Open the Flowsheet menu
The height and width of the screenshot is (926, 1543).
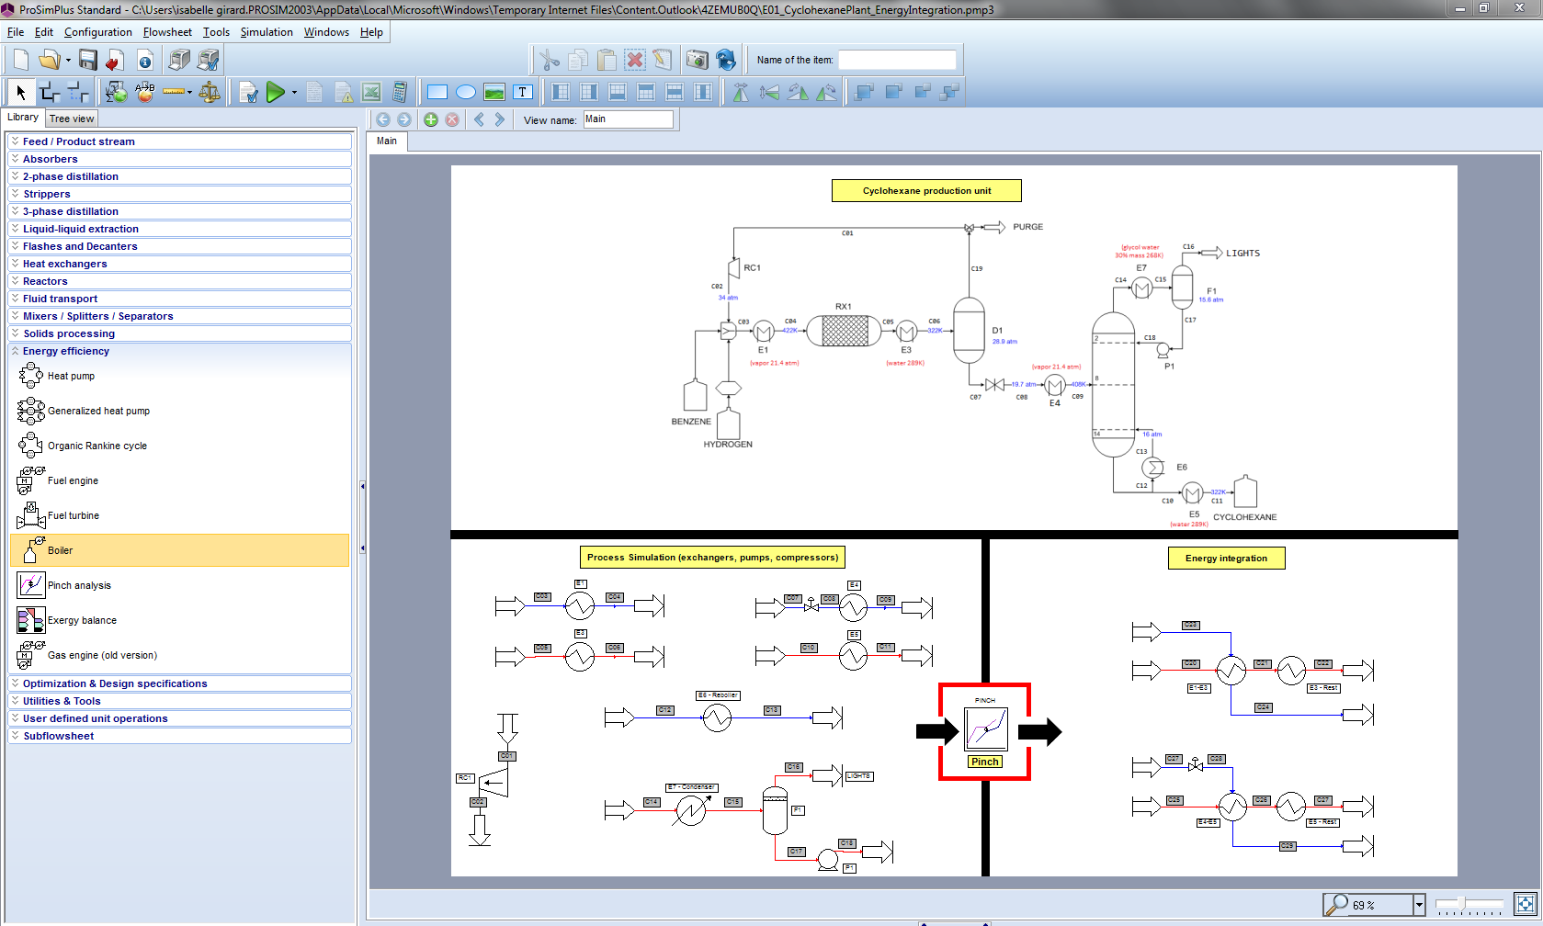click(167, 31)
